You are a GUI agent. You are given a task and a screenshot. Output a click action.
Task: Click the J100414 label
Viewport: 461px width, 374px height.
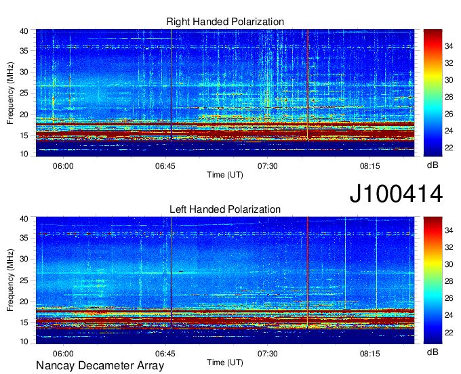coord(396,194)
